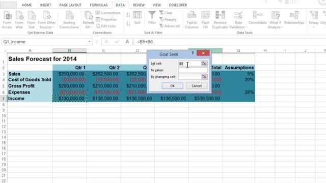Open Advanced filter options
This screenshot has height=183, width=326.
tap(170, 26)
